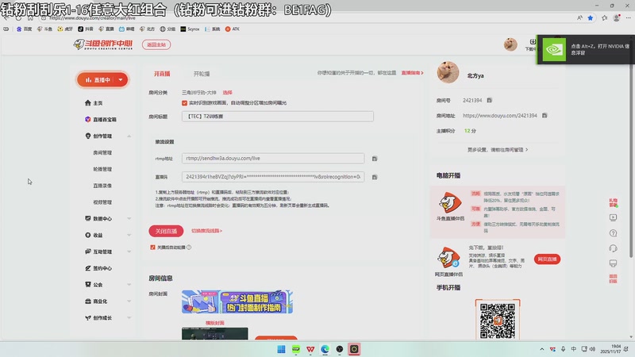This screenshot has height=357, width=635.
Task: Open 直播录像 submenu item
Action: [102, 186]
